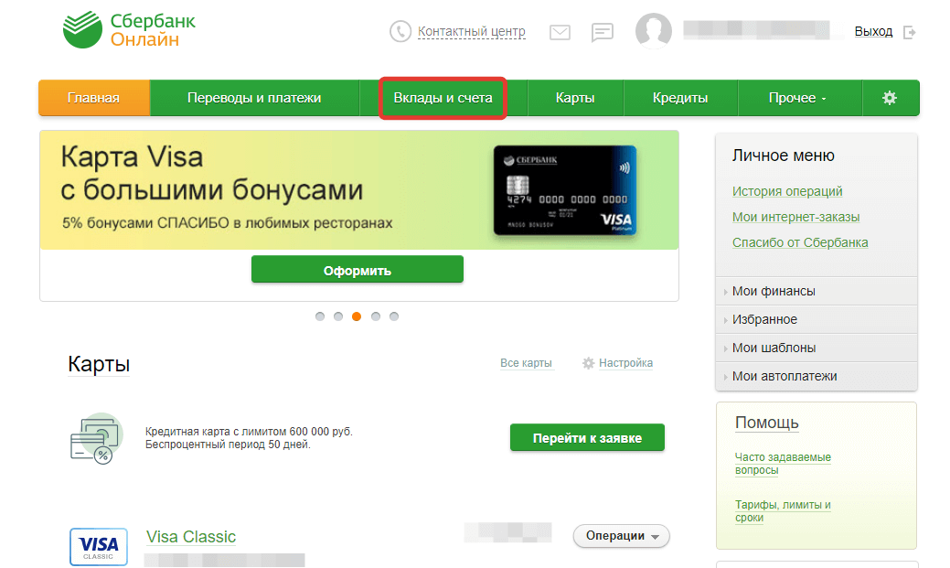The width and height of the screenshot is (950, 568).
Task: Click Перейти к заявке button
Action: (587, 438)
